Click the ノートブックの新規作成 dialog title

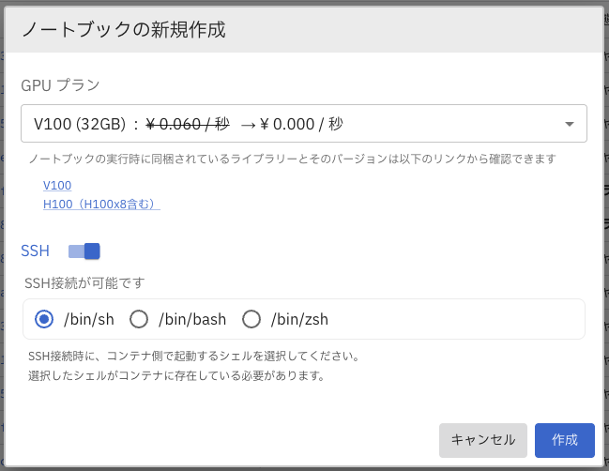pyautogui.click(x=123, y=29)
